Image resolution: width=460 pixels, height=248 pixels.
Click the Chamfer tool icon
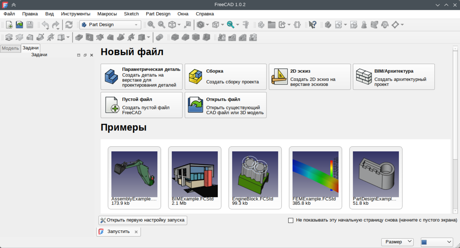pos(186,38)
